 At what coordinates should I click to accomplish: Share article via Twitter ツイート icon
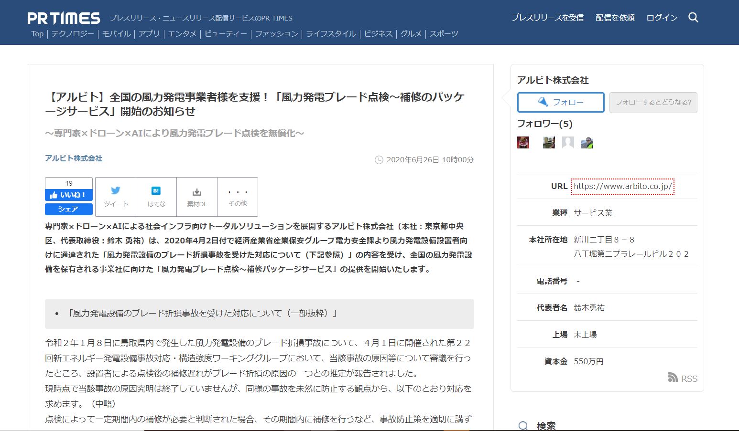(116, 197)
